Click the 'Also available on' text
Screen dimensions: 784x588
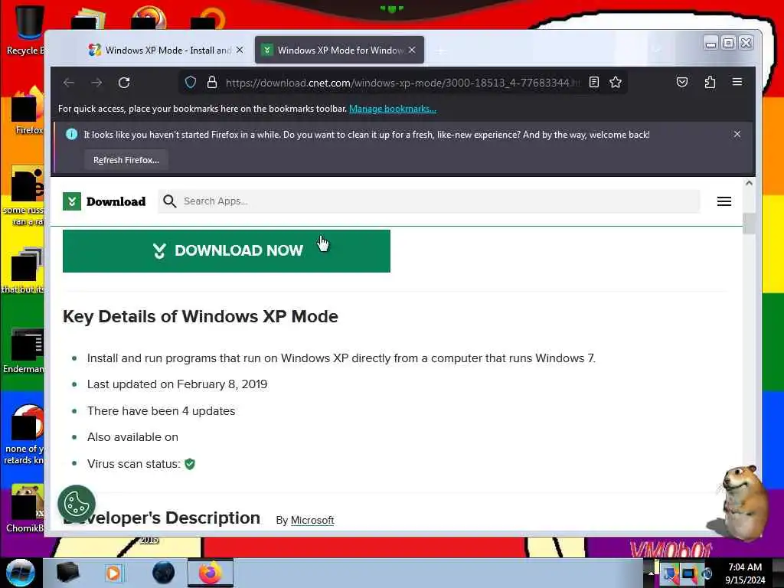132,437
